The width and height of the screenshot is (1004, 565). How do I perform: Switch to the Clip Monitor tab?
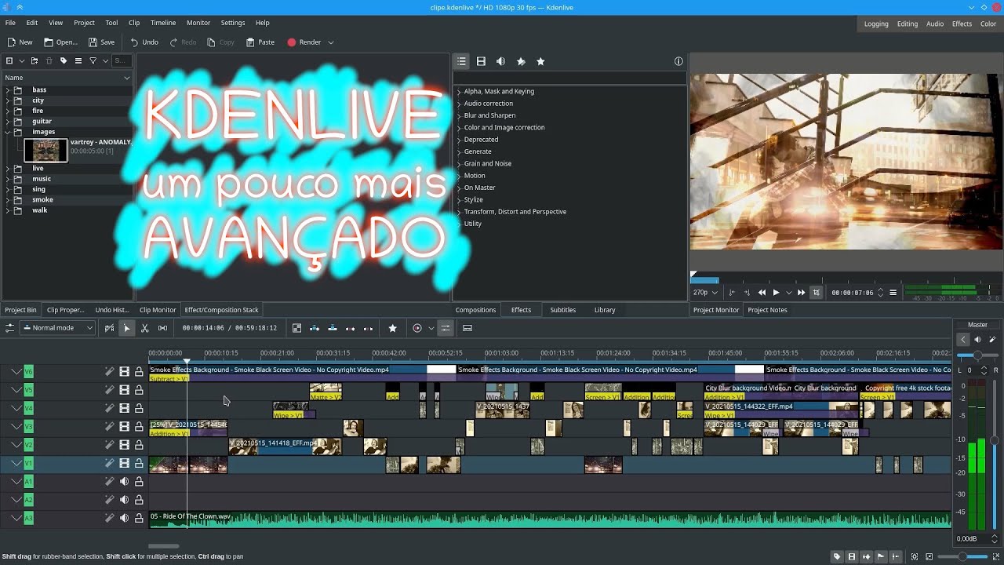click(x=158, y=310)
